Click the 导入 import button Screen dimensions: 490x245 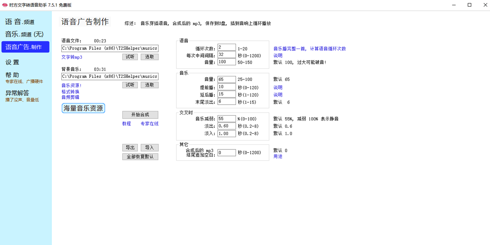click(x=149, y=147)
